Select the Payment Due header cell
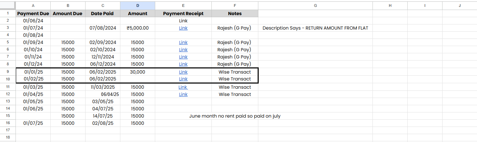Image resolution: width=477 pixels, height=142 pixels. (33, 13)
